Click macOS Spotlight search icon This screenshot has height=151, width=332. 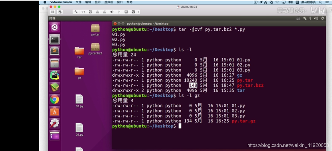point(321,2)
